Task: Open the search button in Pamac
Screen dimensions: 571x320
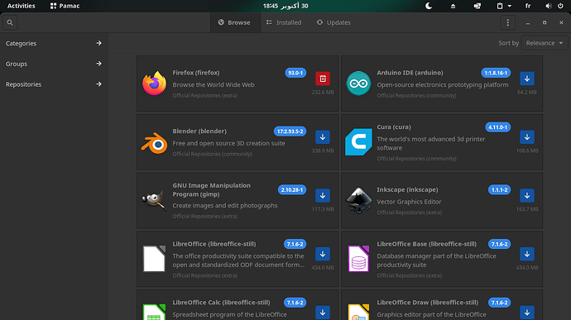Action: click(x=10, y=22)
